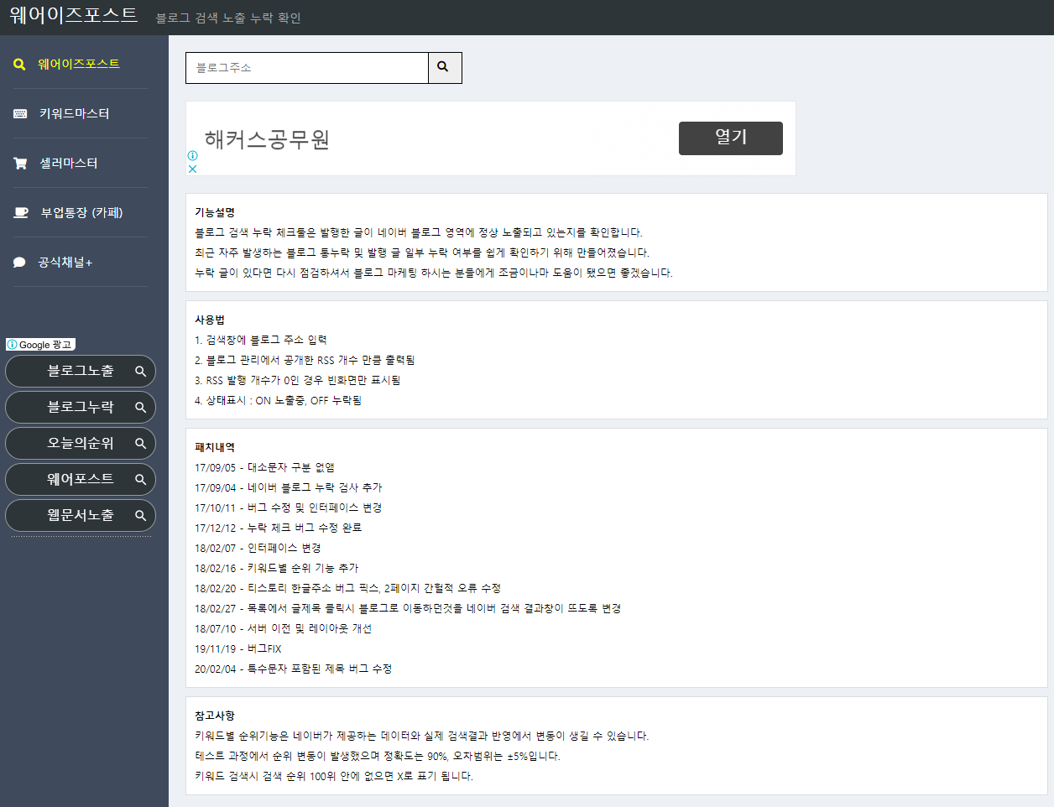The height and width of the screenshot is (807, 1054).
Task: Click the magnifier icon on the 웹문서노출 button
Action: pyautogui.click(x=141, y=515)
